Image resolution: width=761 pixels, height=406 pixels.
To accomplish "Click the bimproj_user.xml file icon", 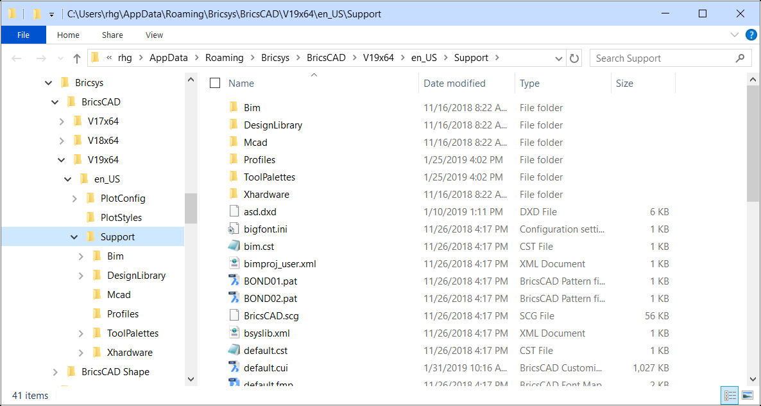I will tap(234, 263).
